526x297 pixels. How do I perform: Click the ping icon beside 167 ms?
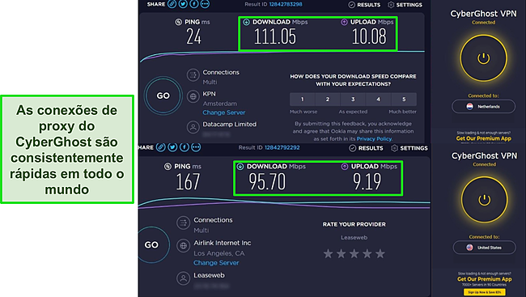click(x=168, y=167)
